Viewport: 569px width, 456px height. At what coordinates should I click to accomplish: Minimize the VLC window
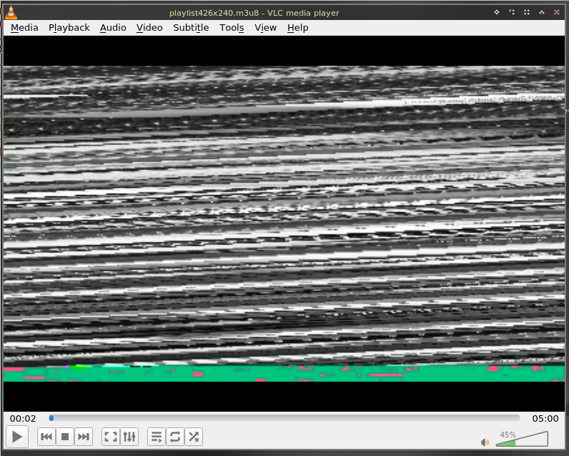click(527, 12)
